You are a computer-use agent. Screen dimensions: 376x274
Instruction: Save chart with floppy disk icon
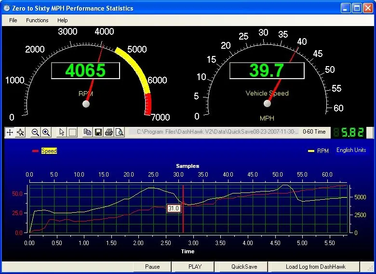(x=98, y=132)
